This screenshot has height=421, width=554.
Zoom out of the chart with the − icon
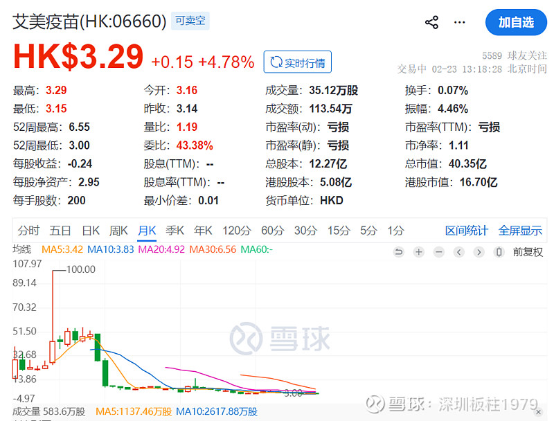[x=438, y=252]
